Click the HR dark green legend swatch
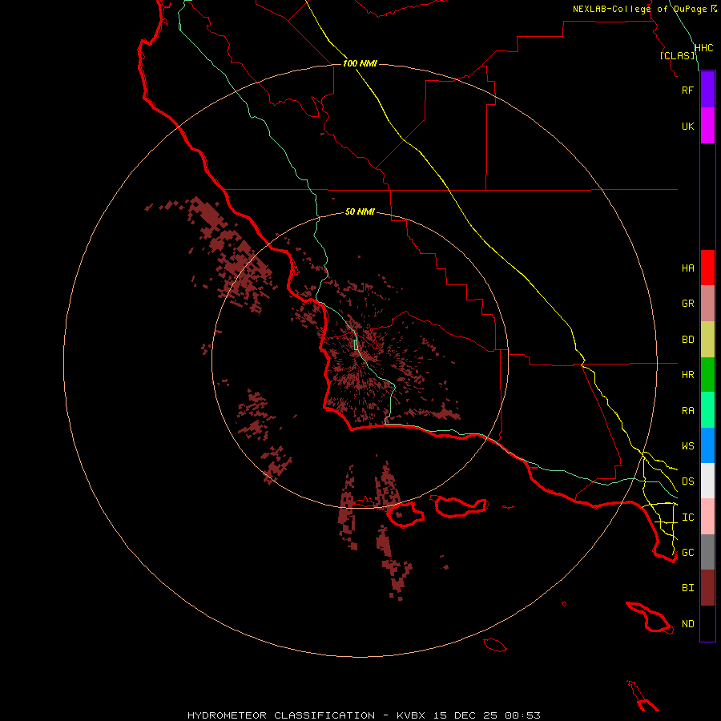Image resolution: width=721 pixels, height=721 pixels. tap(707, 375)
